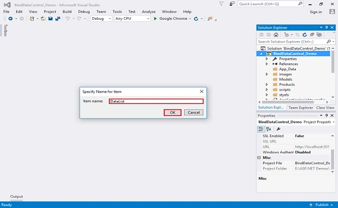Open the Window menu

(169, 11)
